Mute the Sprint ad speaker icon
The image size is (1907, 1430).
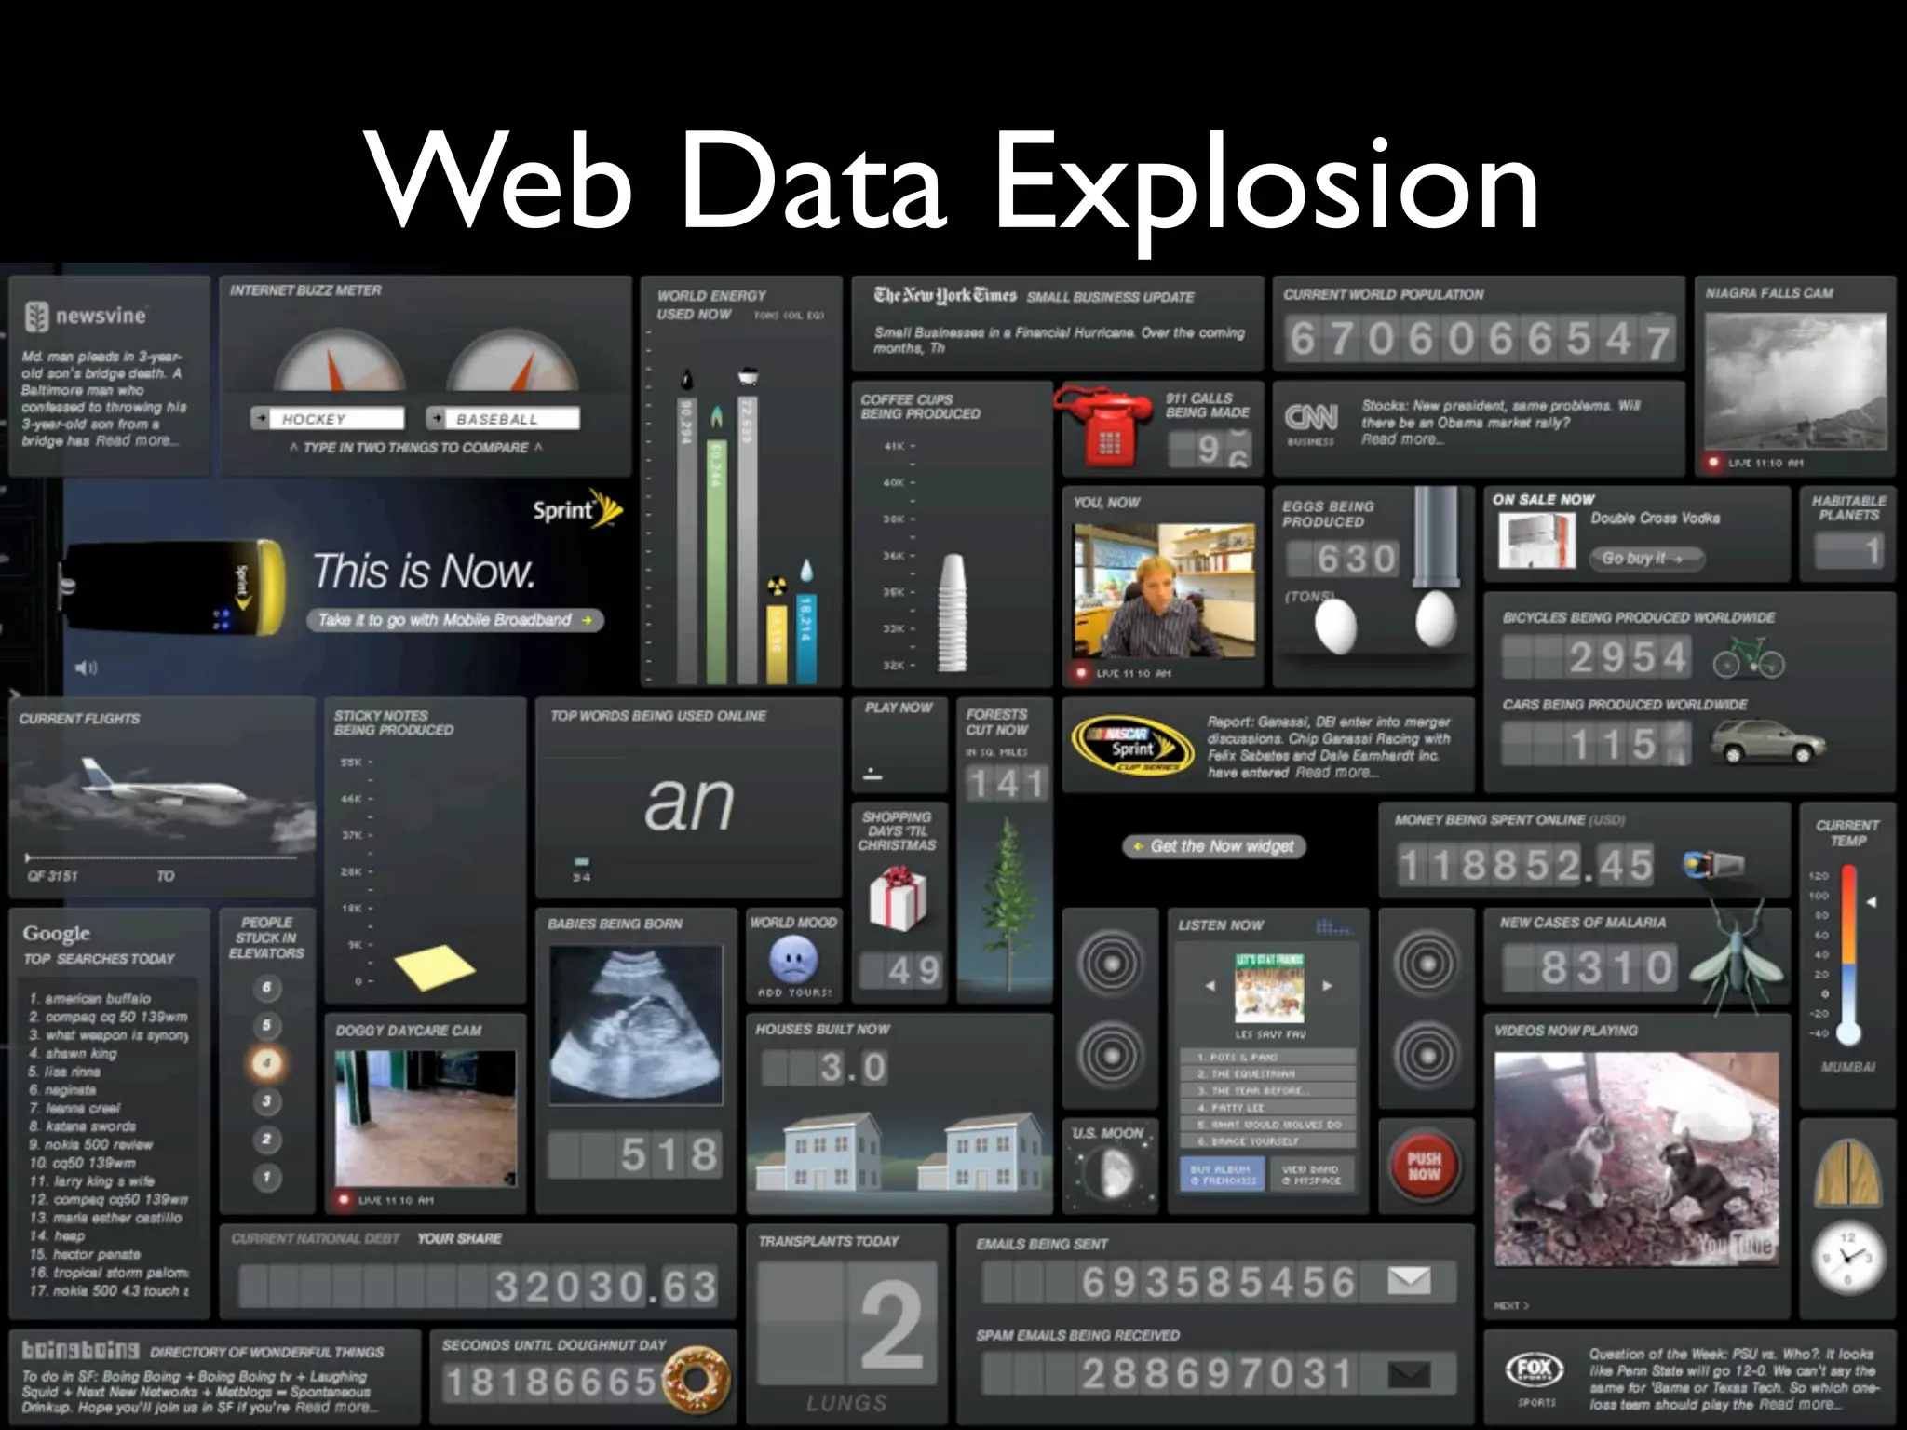click(x=86, y=668)
